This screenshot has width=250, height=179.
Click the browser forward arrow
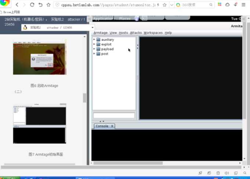click(x=24, y=5)
